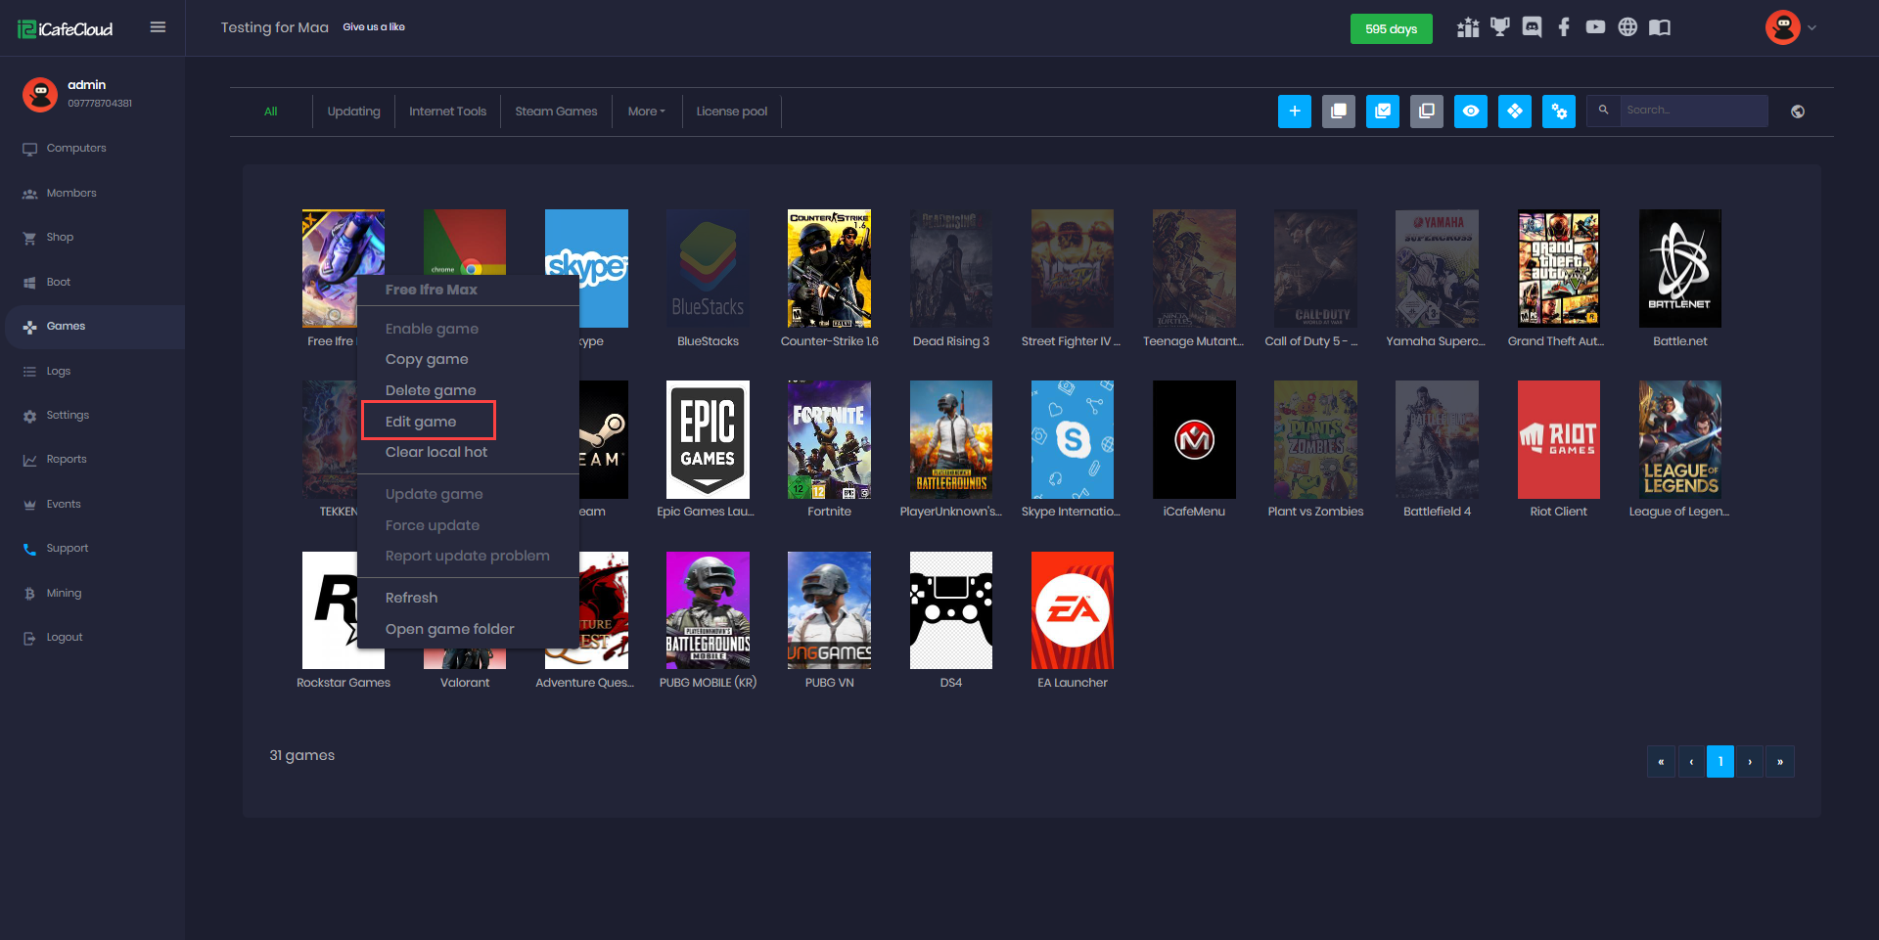
Task: Click the magnifier search icon
Action: click(x=1603, y=111)
